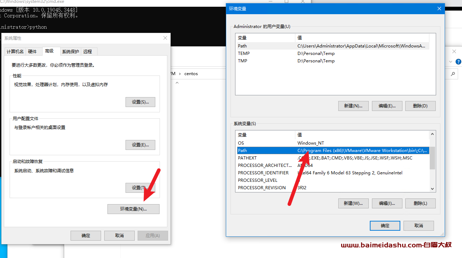Open the 系统保护 tab

coord(71,52)
